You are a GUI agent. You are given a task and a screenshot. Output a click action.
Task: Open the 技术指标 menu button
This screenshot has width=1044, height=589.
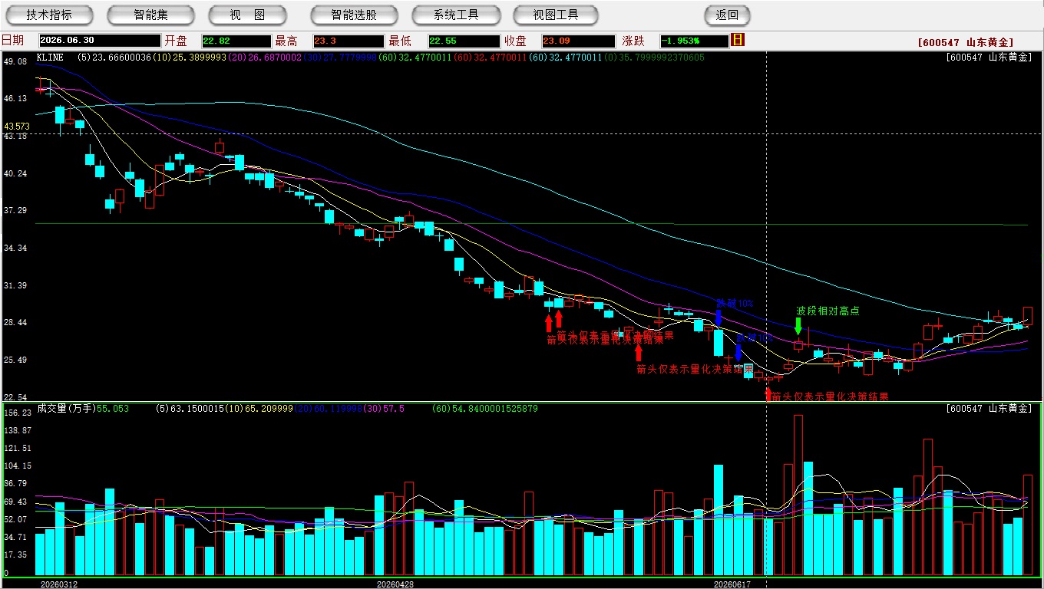(x=49, y=15)
